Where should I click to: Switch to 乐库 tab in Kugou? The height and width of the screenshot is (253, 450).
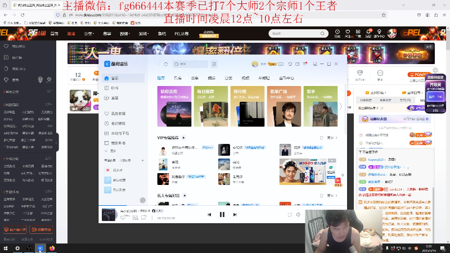178,78
